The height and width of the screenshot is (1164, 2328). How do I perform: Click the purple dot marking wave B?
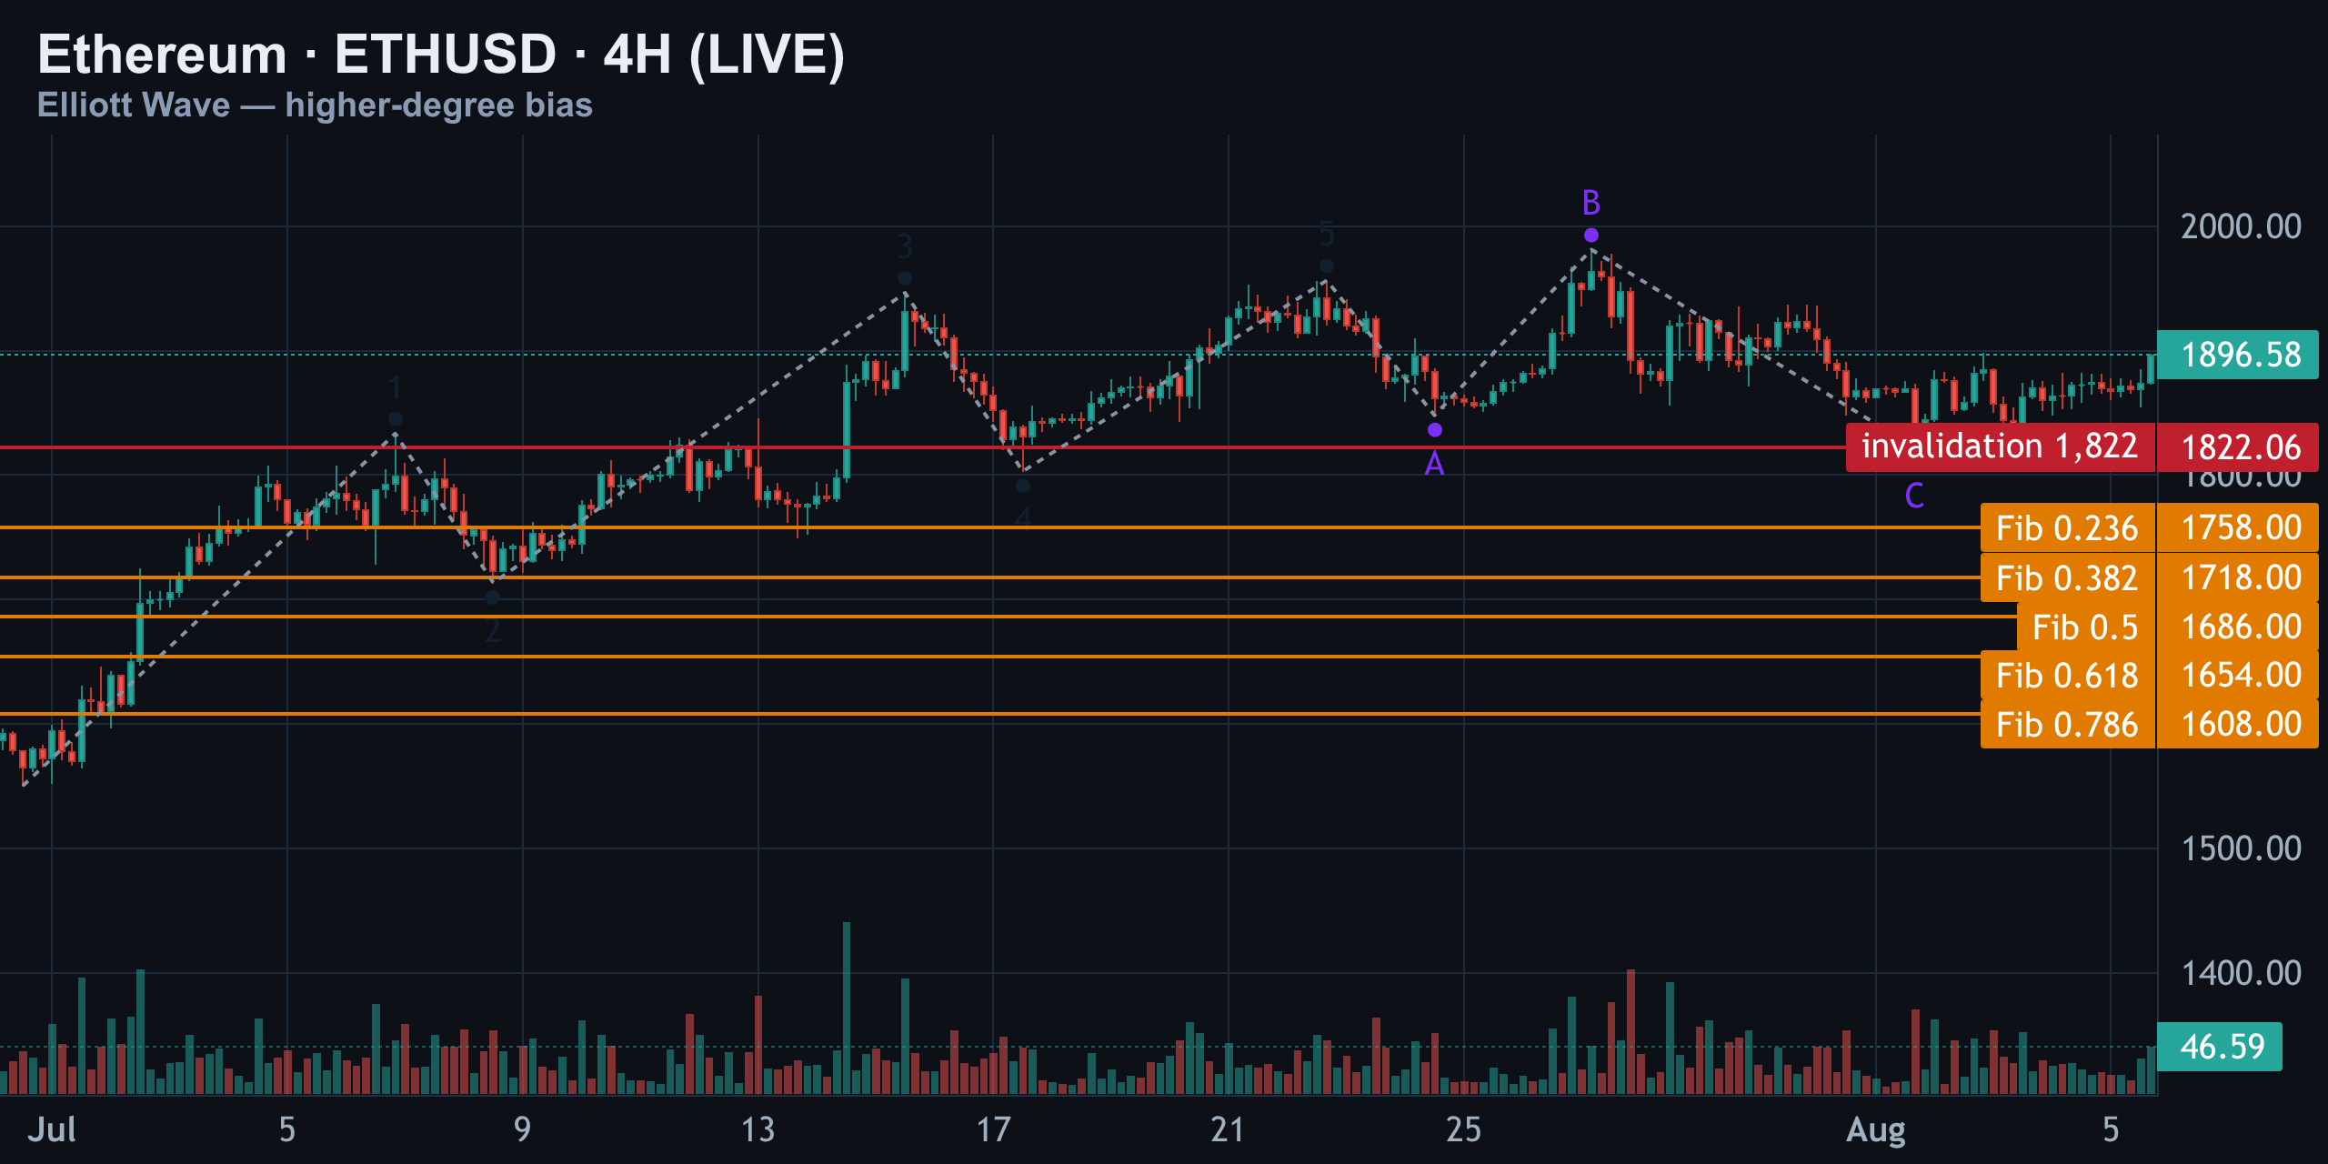[x=1591, y=236]
